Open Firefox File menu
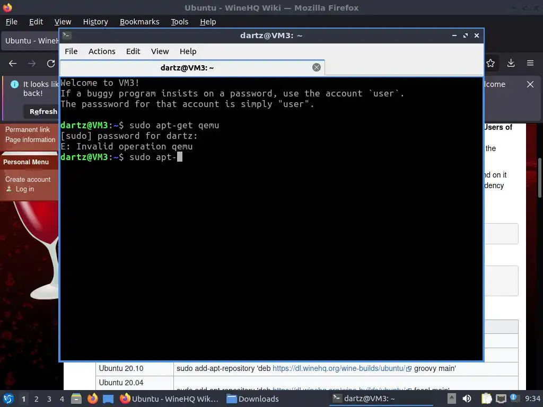The image size is (543, 407). point(12,22)
